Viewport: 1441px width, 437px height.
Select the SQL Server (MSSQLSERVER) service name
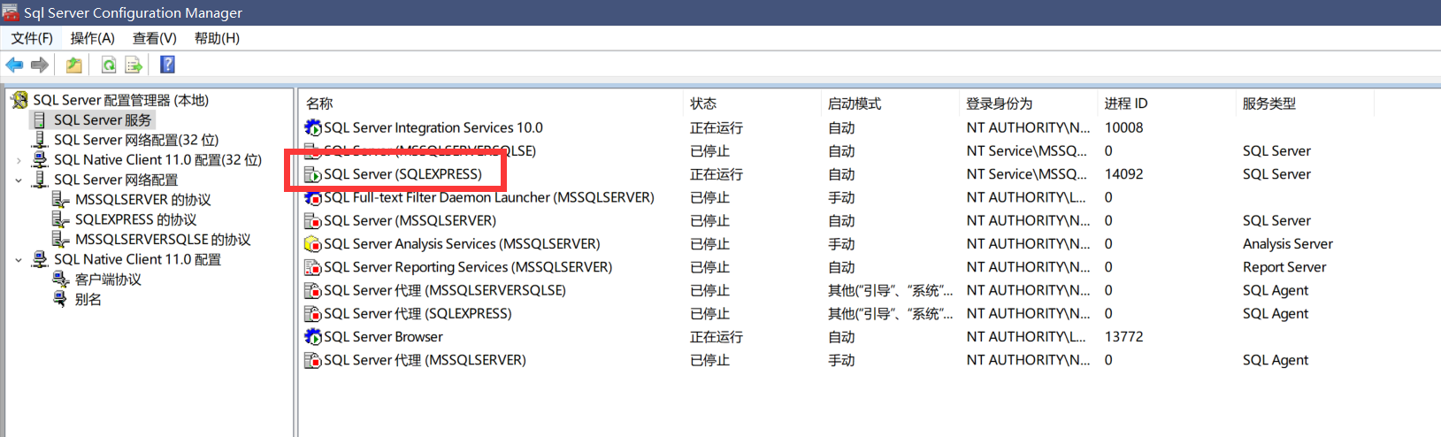[x=410, y=221]
